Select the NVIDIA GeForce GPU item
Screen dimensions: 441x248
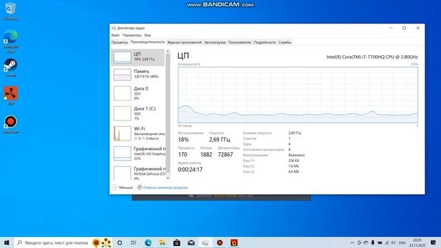[x=138, y=173]
